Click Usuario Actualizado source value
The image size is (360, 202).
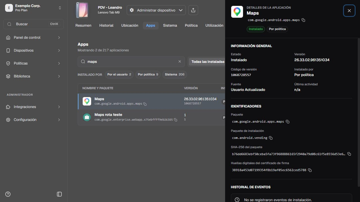248,90
